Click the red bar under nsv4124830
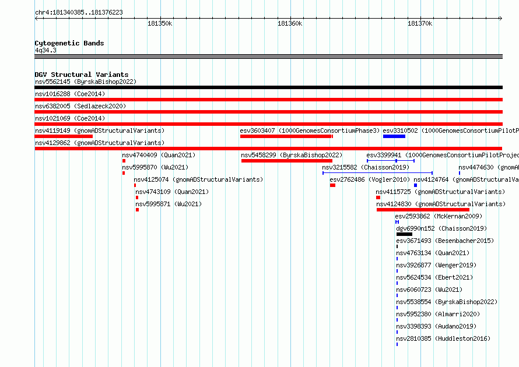519x367 pixels. click(423, 210)
